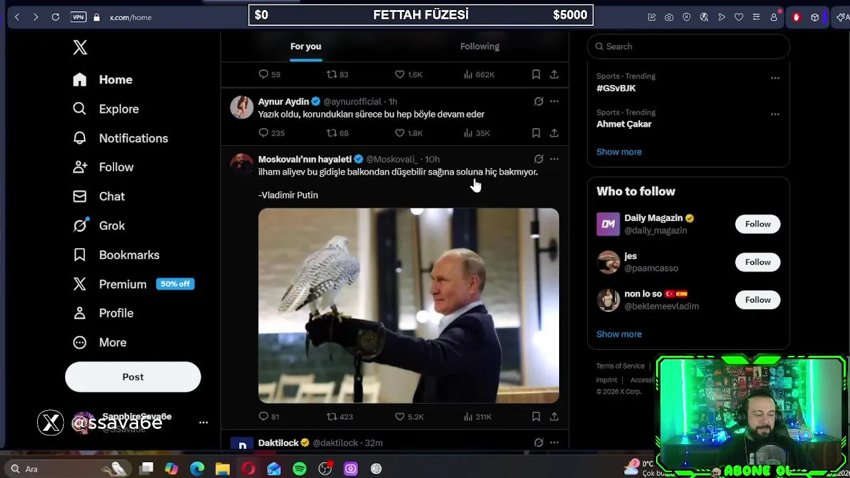The width and height of the screenshot is (850, 478).
Task: Share the top post with 662K views
Action: pyautogui.click(x=554, y=74)
